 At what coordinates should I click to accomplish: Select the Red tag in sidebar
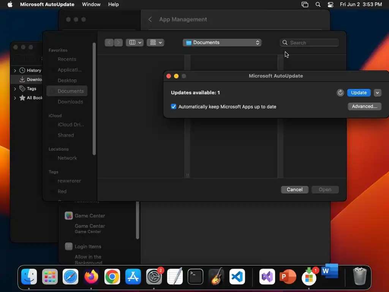(x=67, y=192)
